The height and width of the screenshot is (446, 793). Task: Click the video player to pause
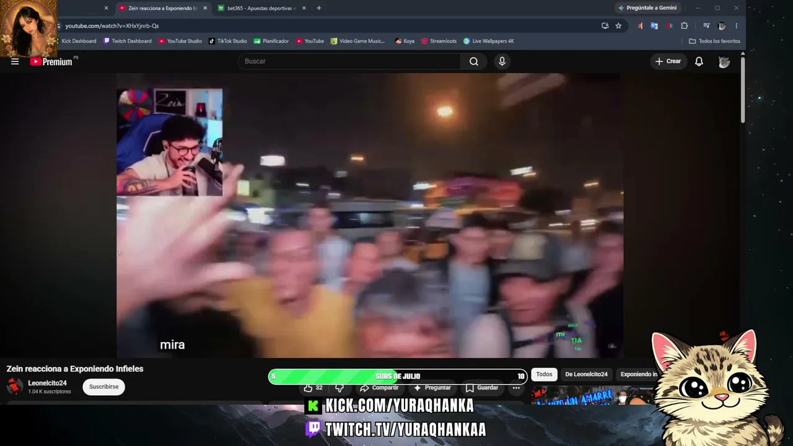pos(370,216)
